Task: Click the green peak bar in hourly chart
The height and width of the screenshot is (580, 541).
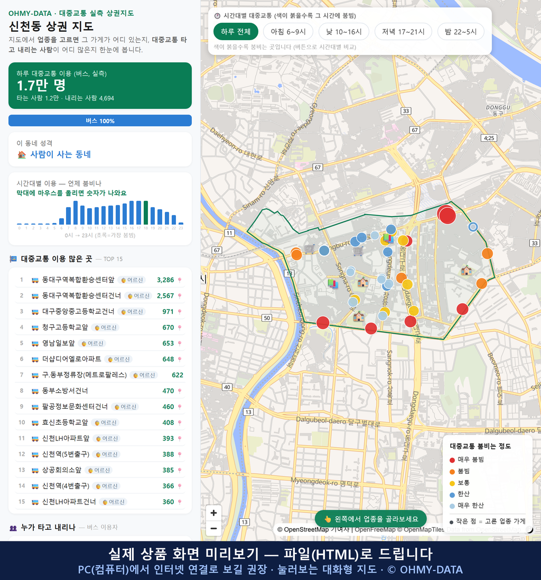Action: click(x=146, y=213)
